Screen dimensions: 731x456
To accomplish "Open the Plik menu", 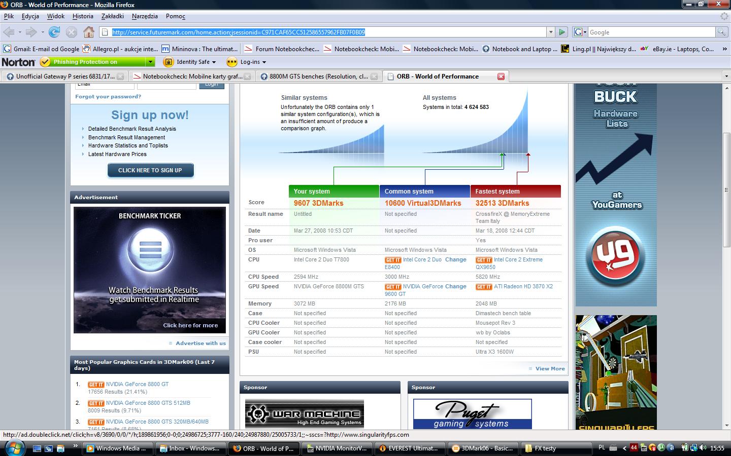I will tap(9, 16).
